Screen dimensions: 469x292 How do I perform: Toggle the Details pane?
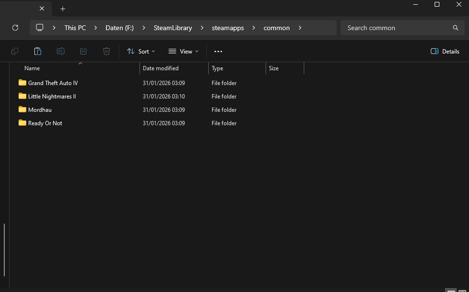[x=445, y=51]
